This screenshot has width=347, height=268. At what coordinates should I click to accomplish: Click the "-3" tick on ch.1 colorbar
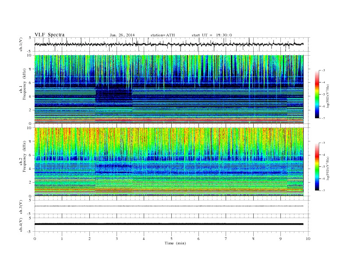(x=323, y=71)
